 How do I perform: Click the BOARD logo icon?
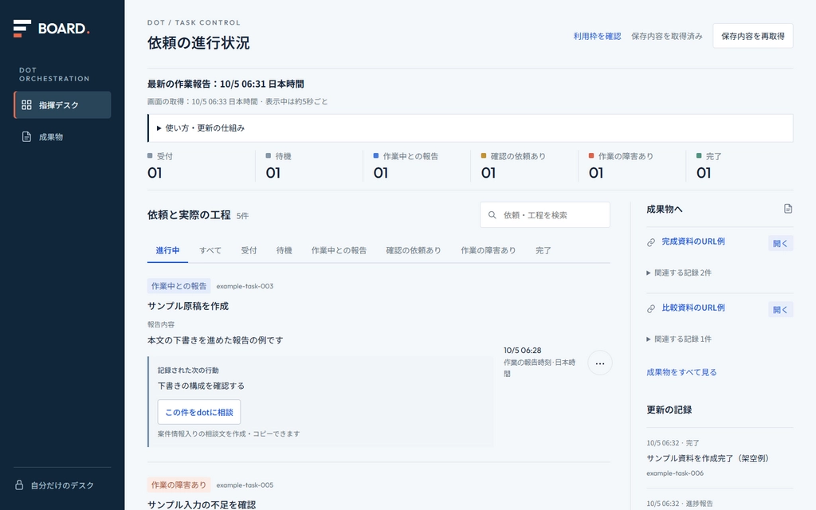[22, 28]
